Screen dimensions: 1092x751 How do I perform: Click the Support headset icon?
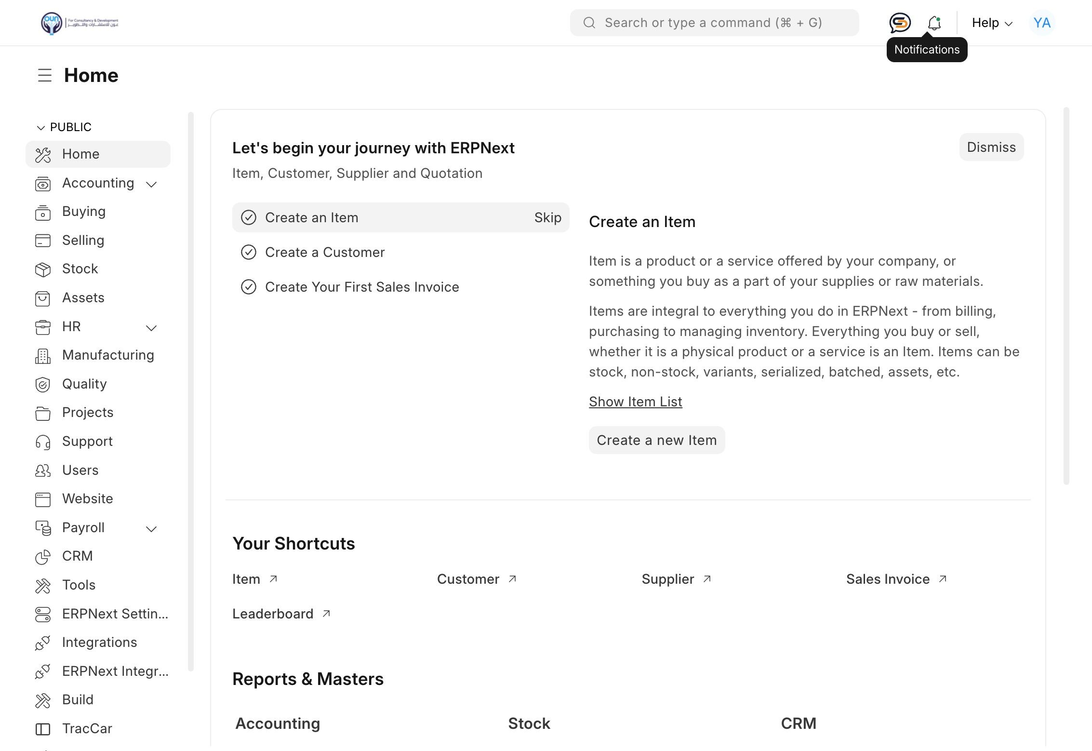(43, 442)
